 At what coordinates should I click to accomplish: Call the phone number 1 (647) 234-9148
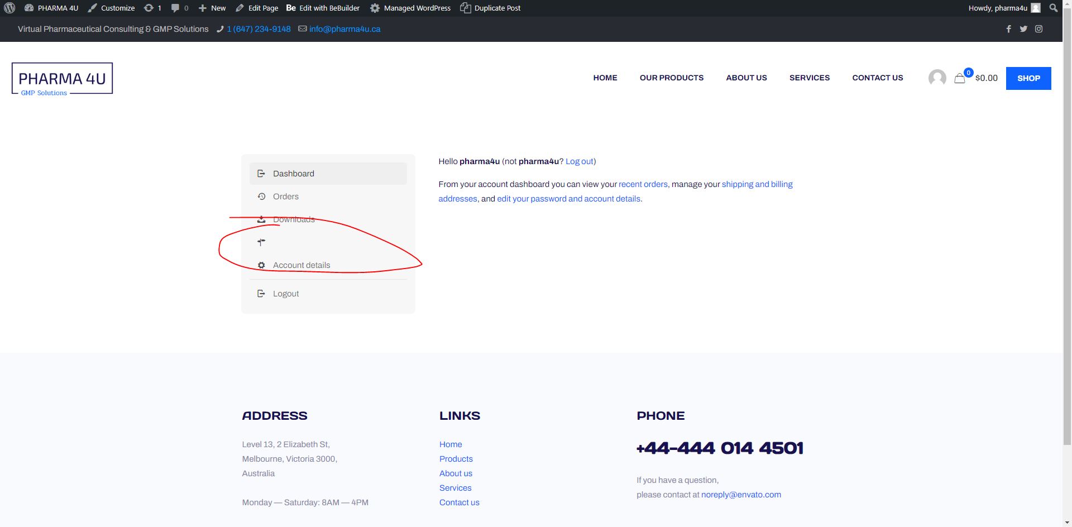coord(259,29)
